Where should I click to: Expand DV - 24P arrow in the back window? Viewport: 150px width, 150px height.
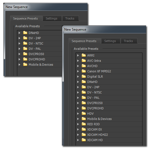point(20,38)
